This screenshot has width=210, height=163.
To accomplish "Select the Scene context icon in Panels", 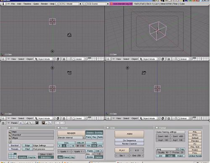I will [37, 123].
